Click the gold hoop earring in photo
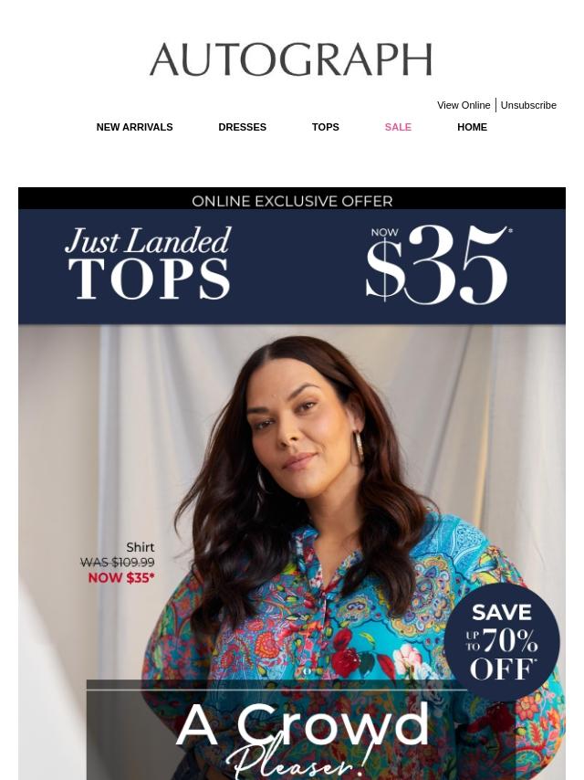Viewport: 584px width, 780px height. [x=357, y=447]
